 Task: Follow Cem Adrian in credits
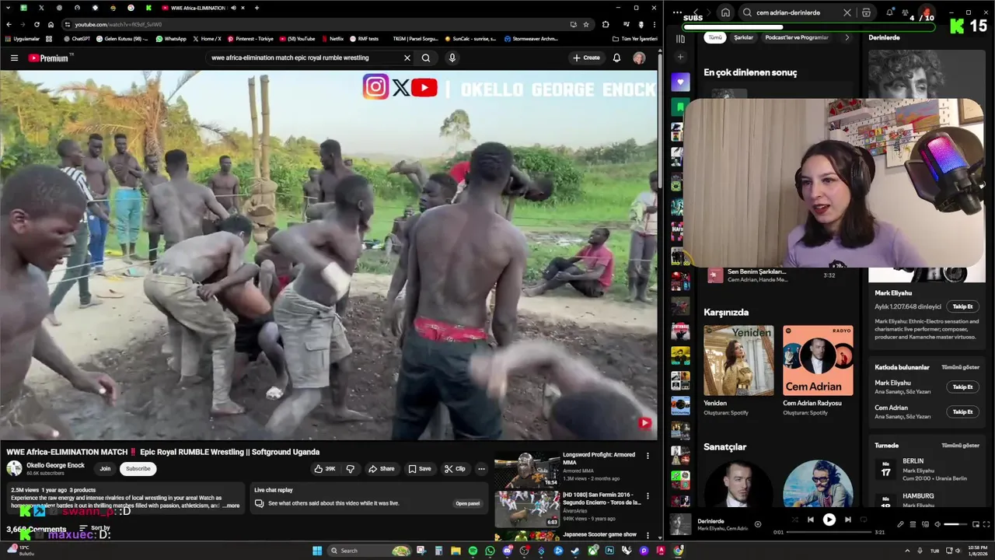point(962,411)
